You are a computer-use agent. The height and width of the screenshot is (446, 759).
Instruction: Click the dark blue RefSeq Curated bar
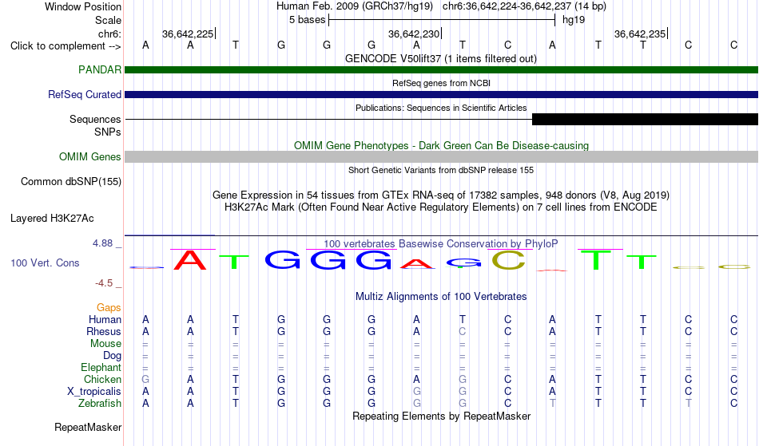coord(441,95)
